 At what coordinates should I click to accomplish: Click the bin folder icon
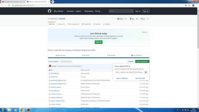coord(50,70)
